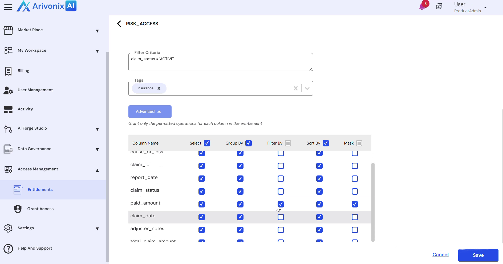Remove the insurance tag
503x264 pixels.
coord(159,89)
